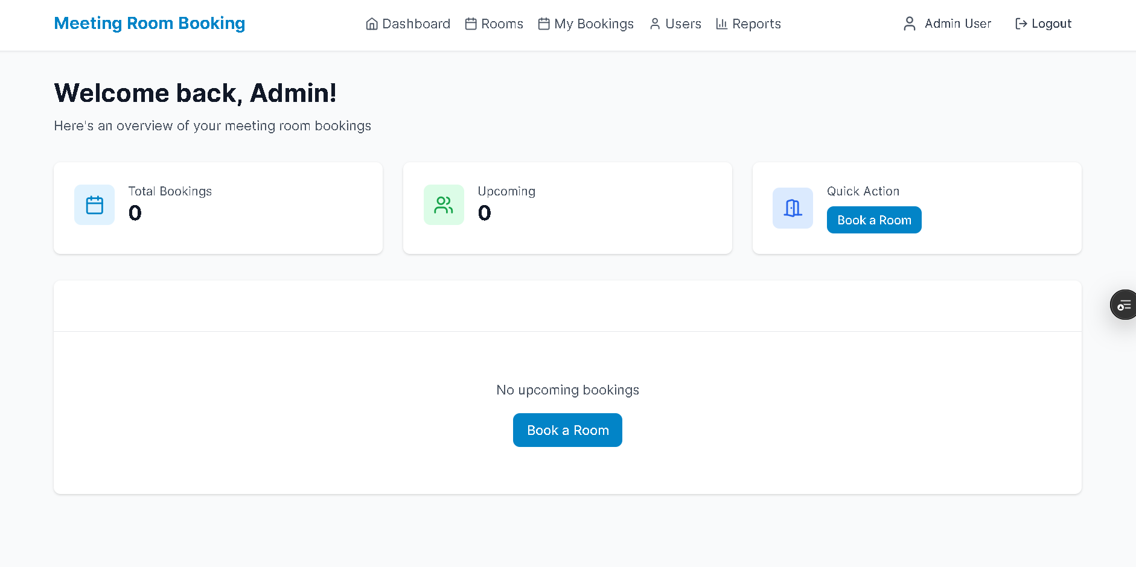Click the Meeting Room Booking logo link
This screenshot has height=567, width=1136.
[150, 23]
